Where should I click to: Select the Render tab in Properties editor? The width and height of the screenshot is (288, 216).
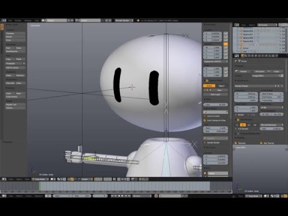click(x=242, y=56)
